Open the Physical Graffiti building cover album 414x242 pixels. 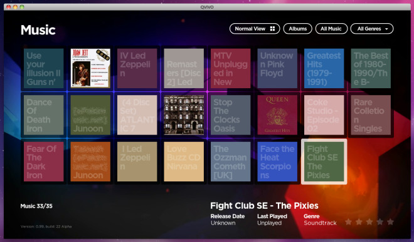coord(184,115)
